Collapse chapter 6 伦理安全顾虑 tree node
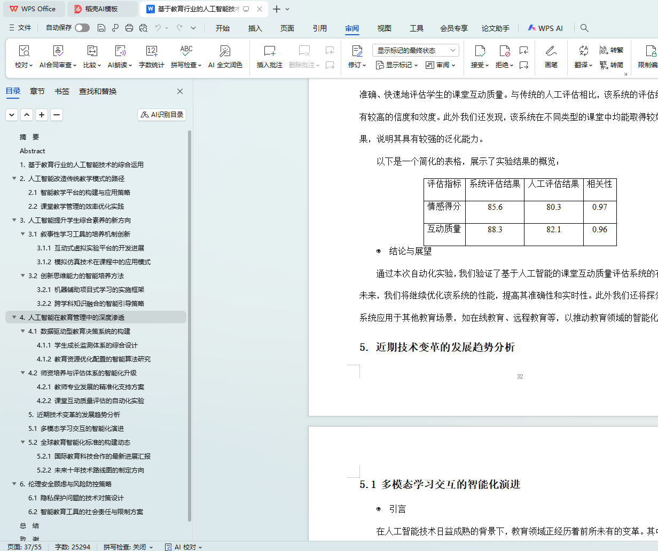Screen dimensions: 658x551 [x=14, y=484]
